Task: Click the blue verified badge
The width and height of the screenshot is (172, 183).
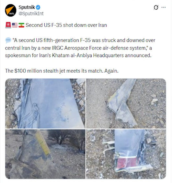Action: click(38, 7)
